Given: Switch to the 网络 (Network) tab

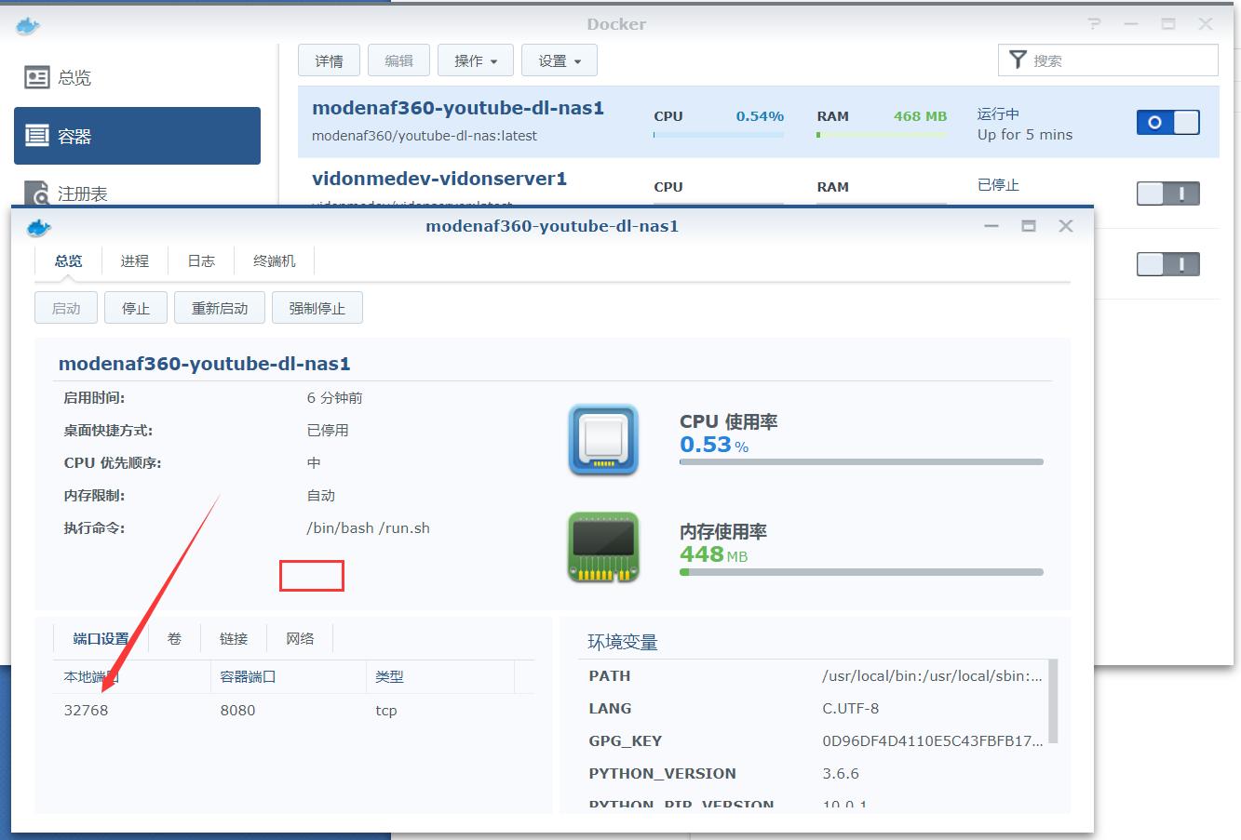Looking at the screenshot, I should 300,638.
